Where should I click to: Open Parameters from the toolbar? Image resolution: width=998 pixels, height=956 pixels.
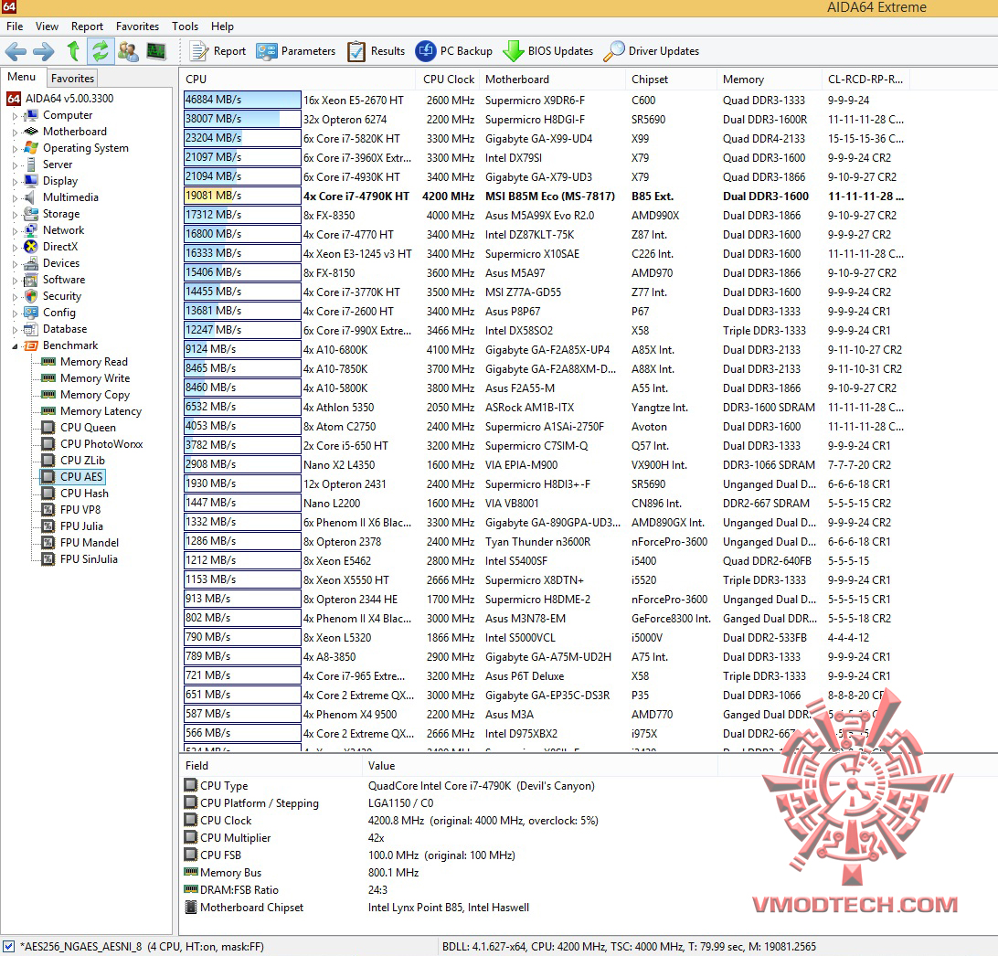pyautogui.click(x=296, y=51)
